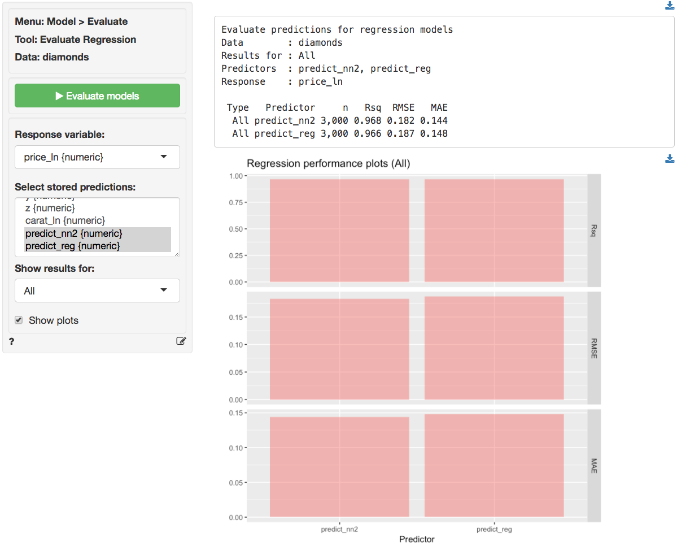Download the evaluation summary text output

tap(670, 6)
